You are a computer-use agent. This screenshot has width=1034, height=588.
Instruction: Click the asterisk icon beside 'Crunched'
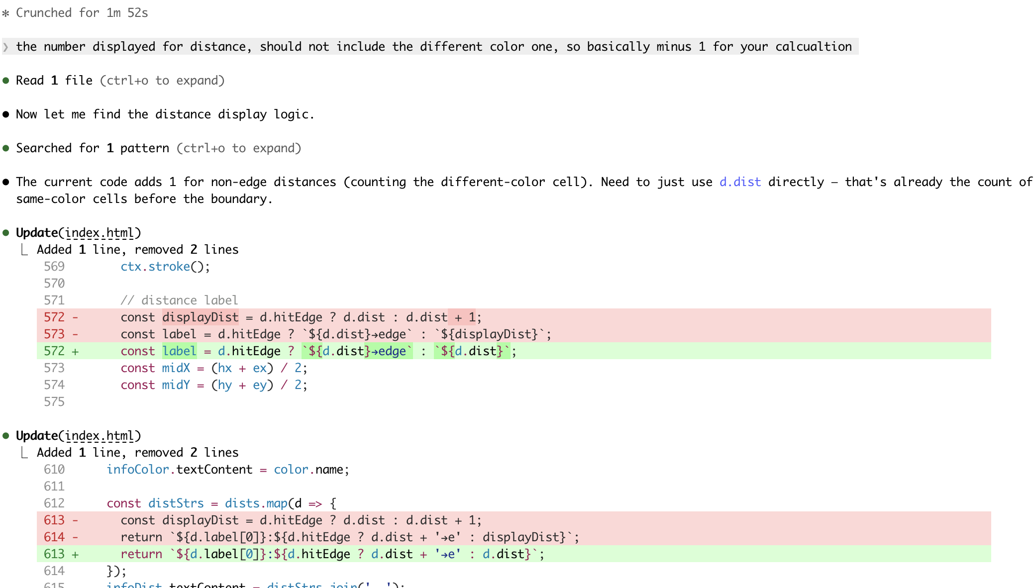5,13
